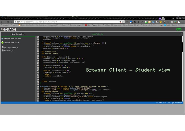Click 'var currentElement' on line 35
185x131 pixels.
pos(50,54)
